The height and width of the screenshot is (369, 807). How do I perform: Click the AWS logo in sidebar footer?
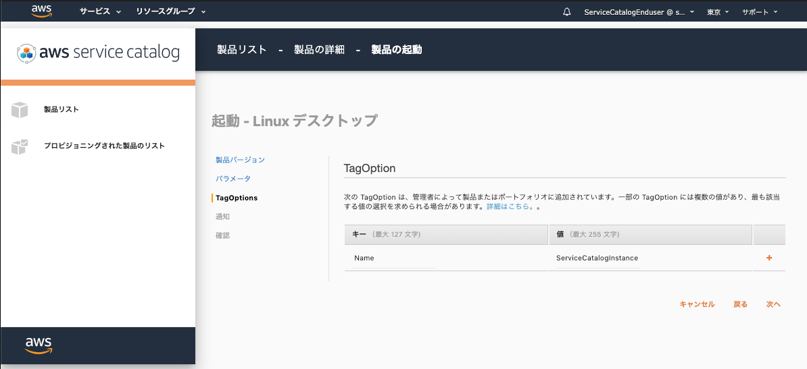point(39,345)
